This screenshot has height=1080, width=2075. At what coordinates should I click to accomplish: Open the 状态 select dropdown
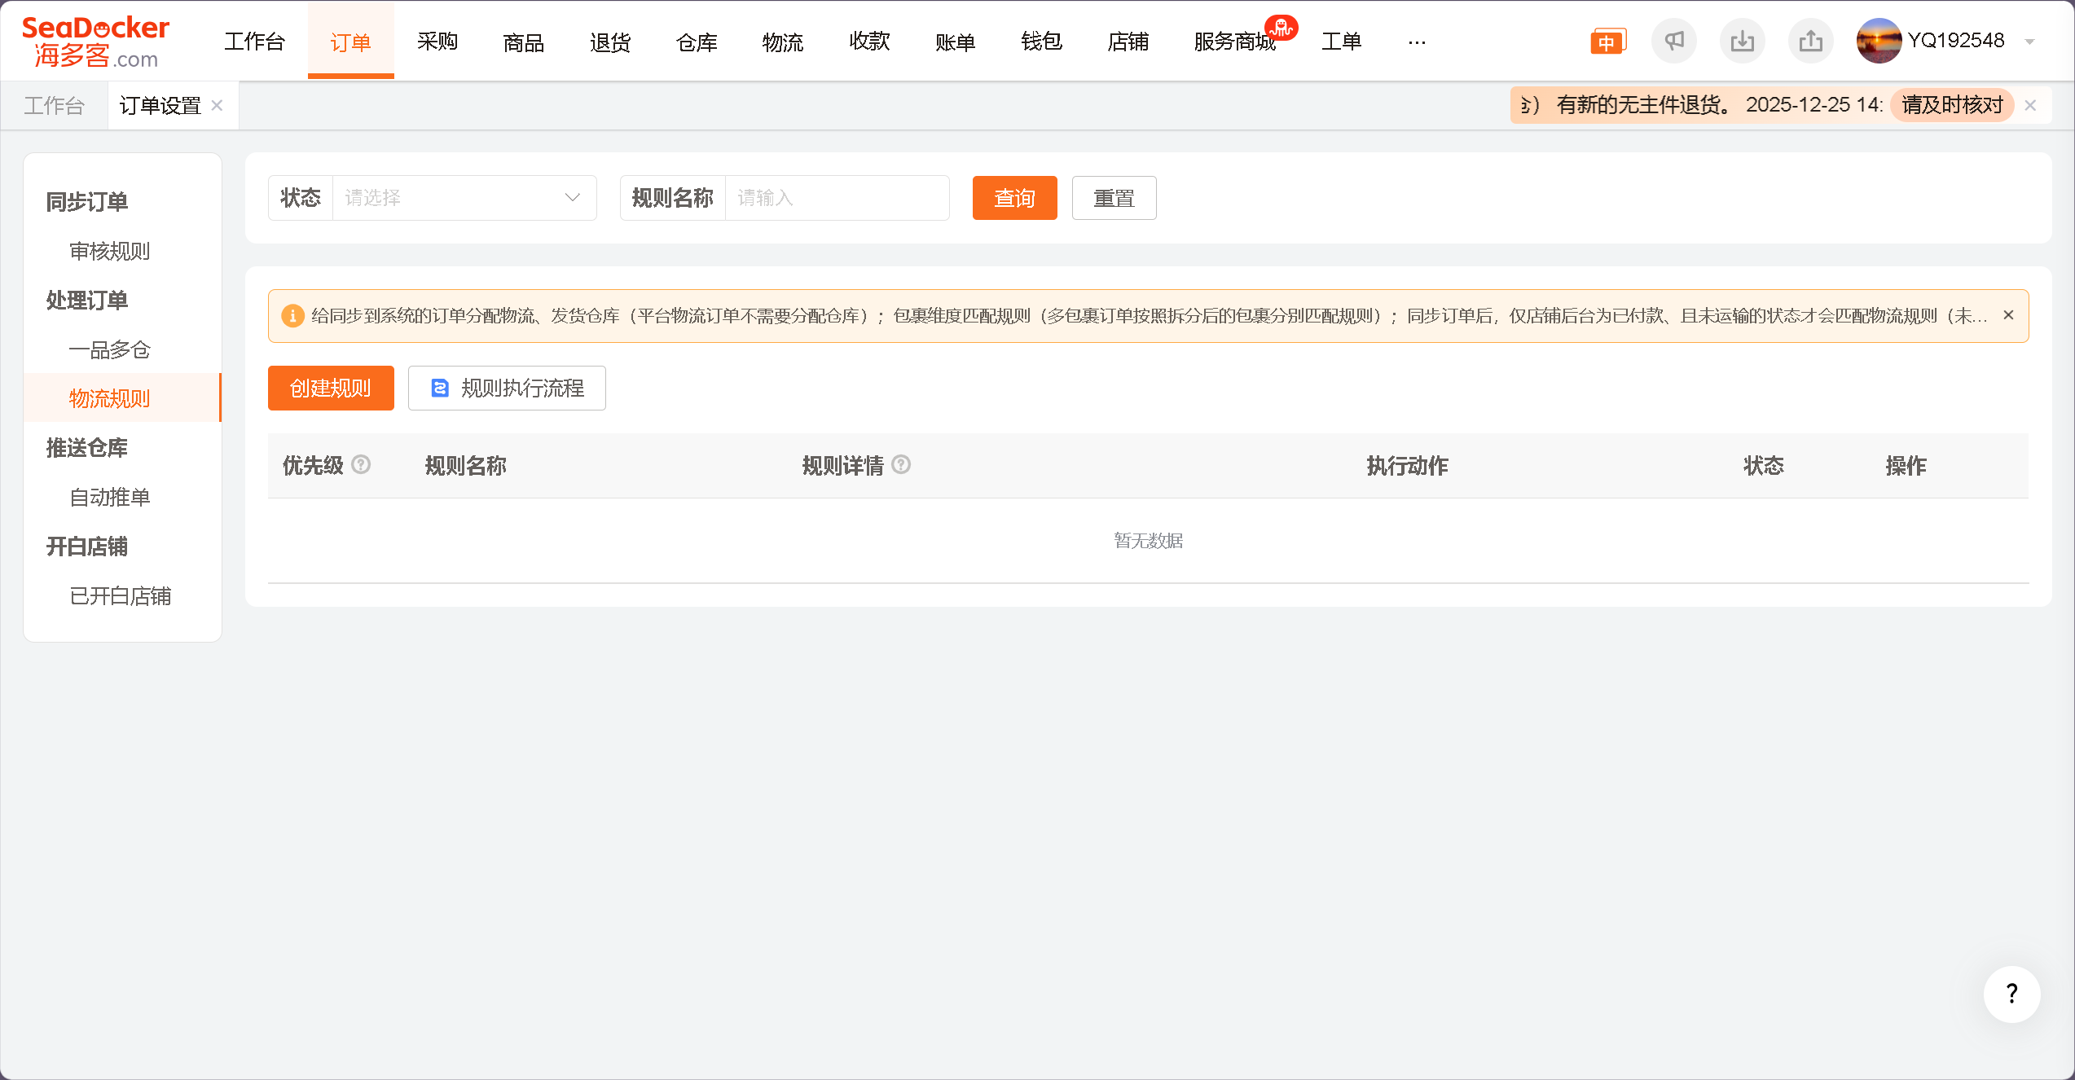coord(464,198)
